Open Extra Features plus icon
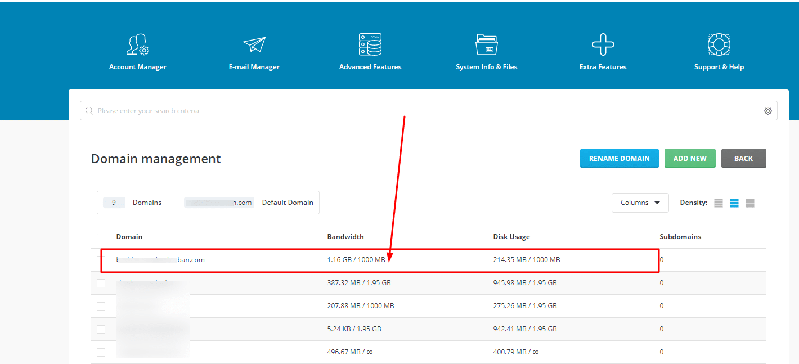The height and width of the screenshot is (364, 799). pos(603,44)
